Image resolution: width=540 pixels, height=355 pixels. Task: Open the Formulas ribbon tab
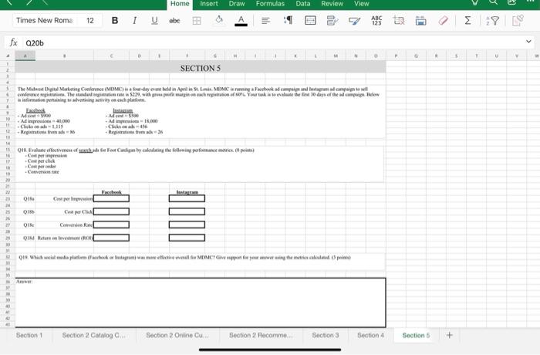pyautogui.click(x=270, y=4)
